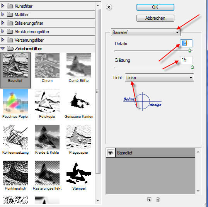Collapse filter gallery with double-chevron button
208x207 pixels.
tap(109, 7)
